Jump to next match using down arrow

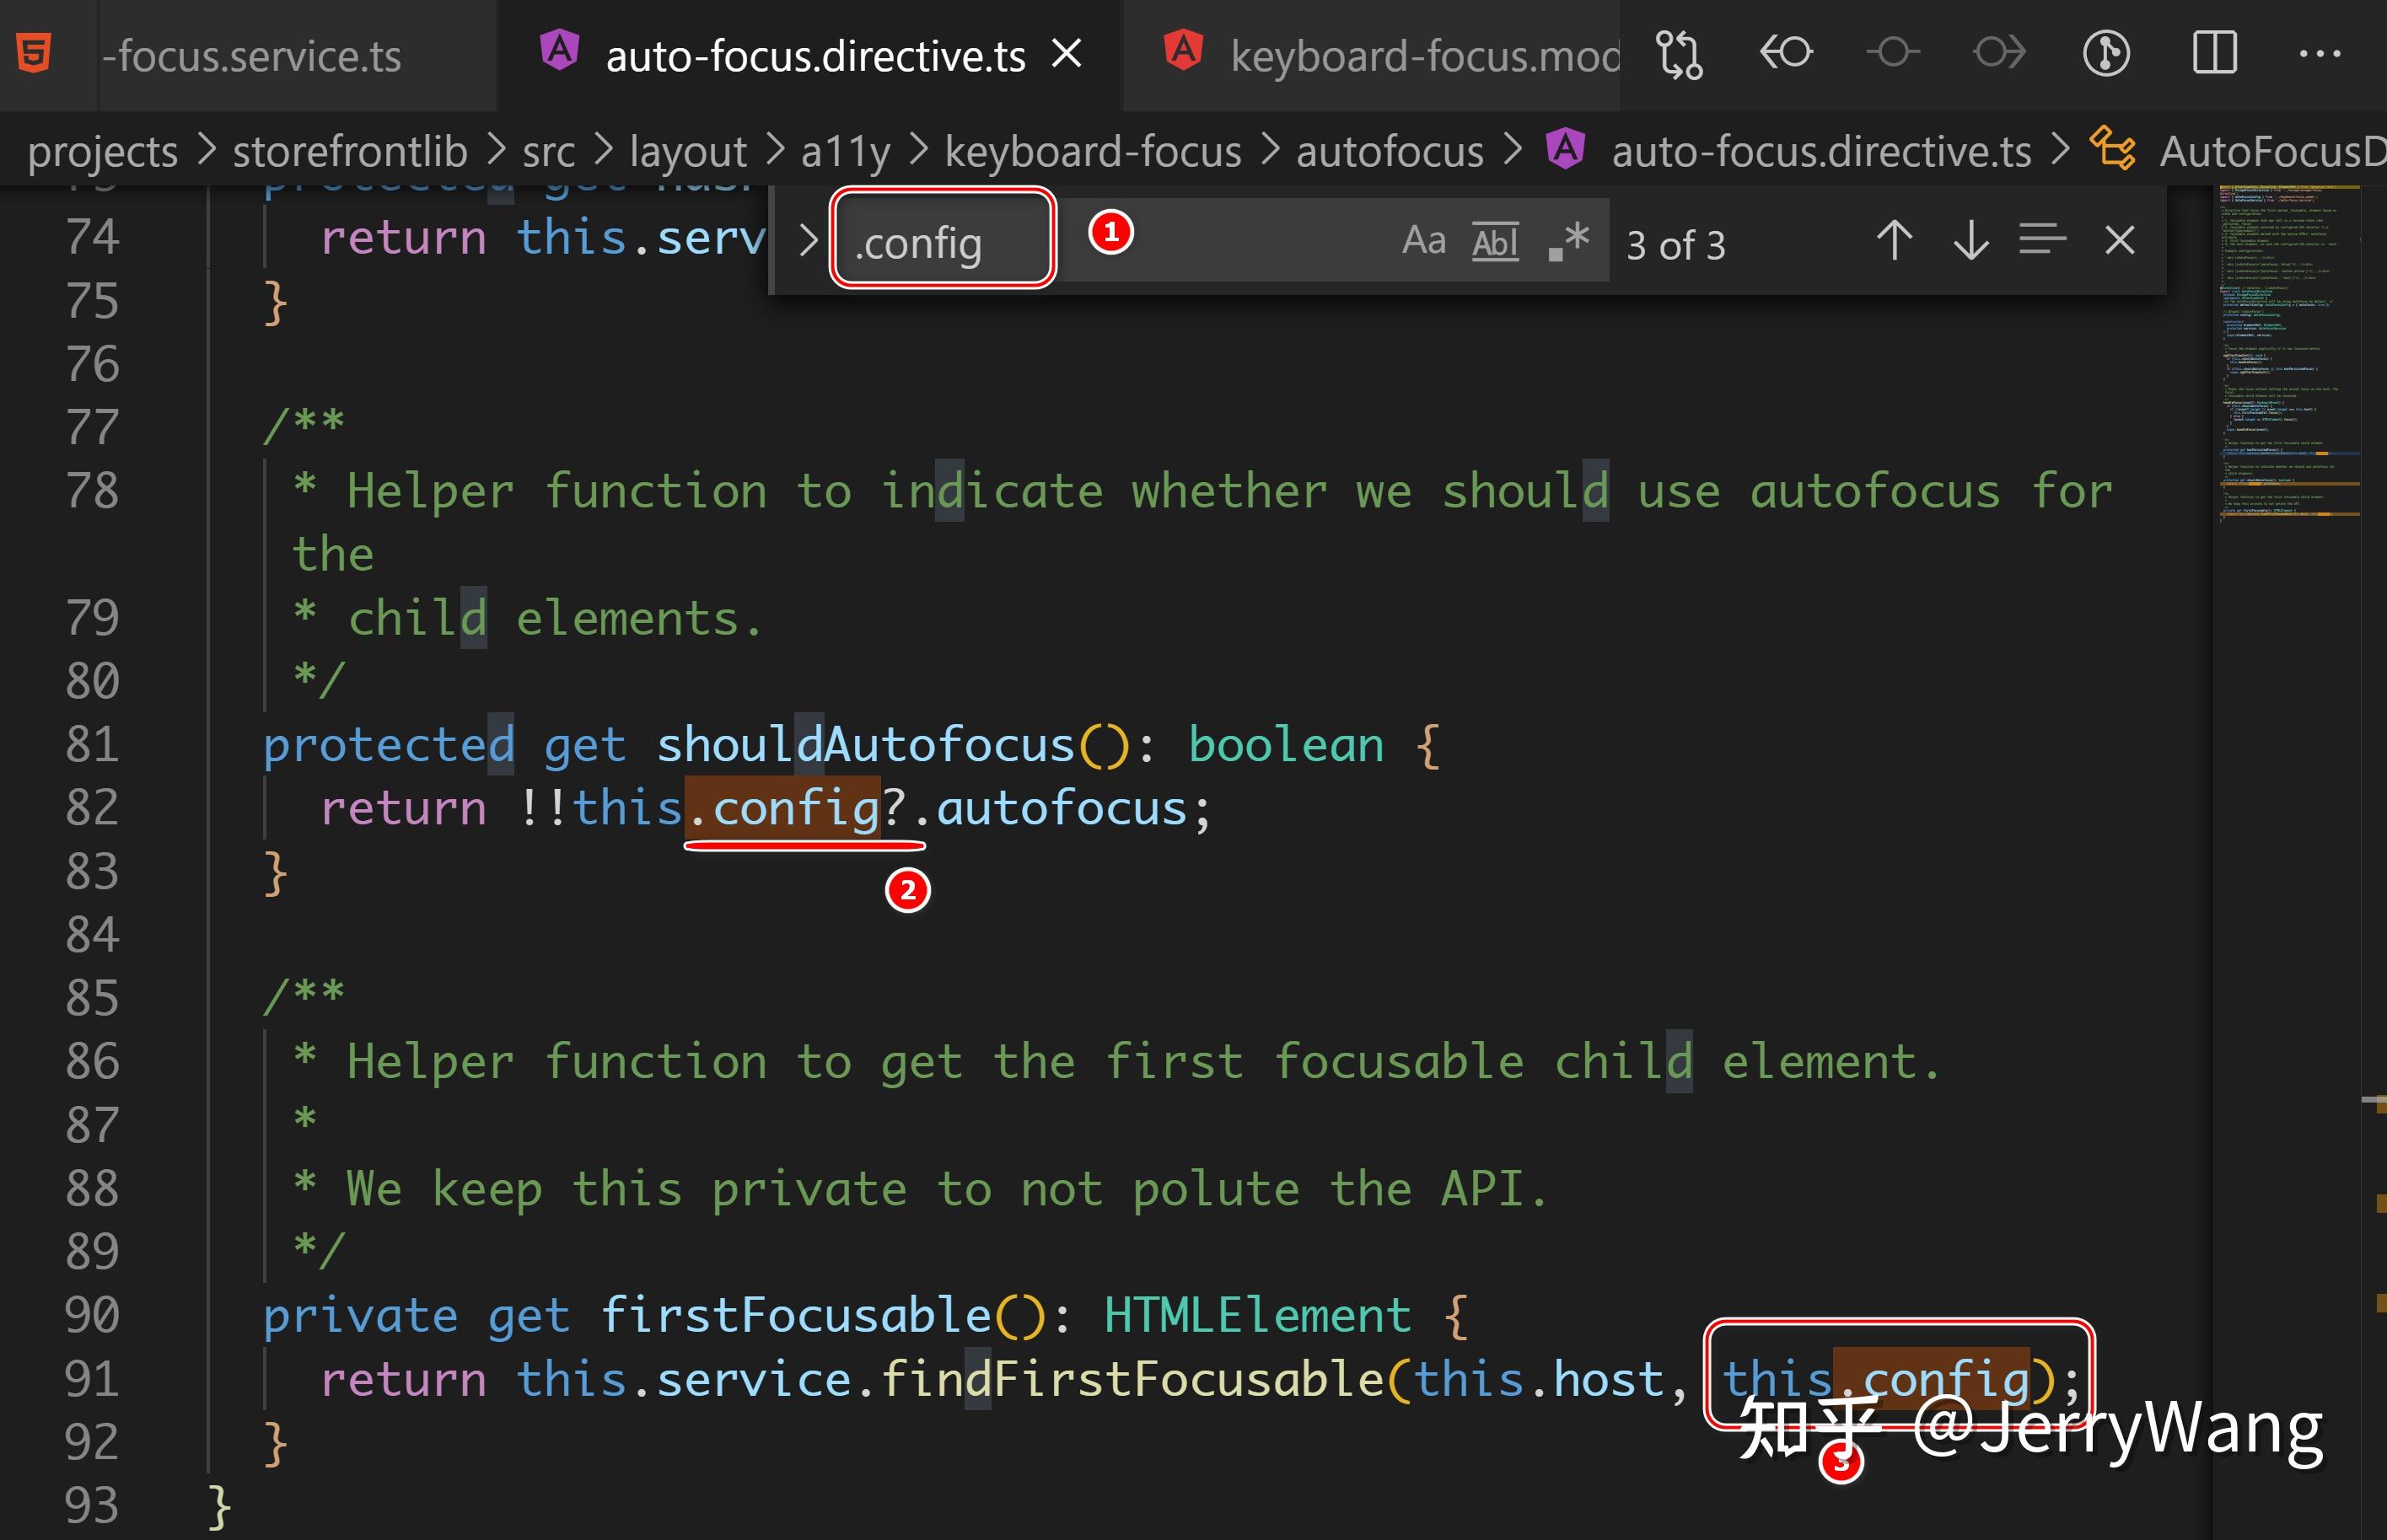coord(1970,241)
